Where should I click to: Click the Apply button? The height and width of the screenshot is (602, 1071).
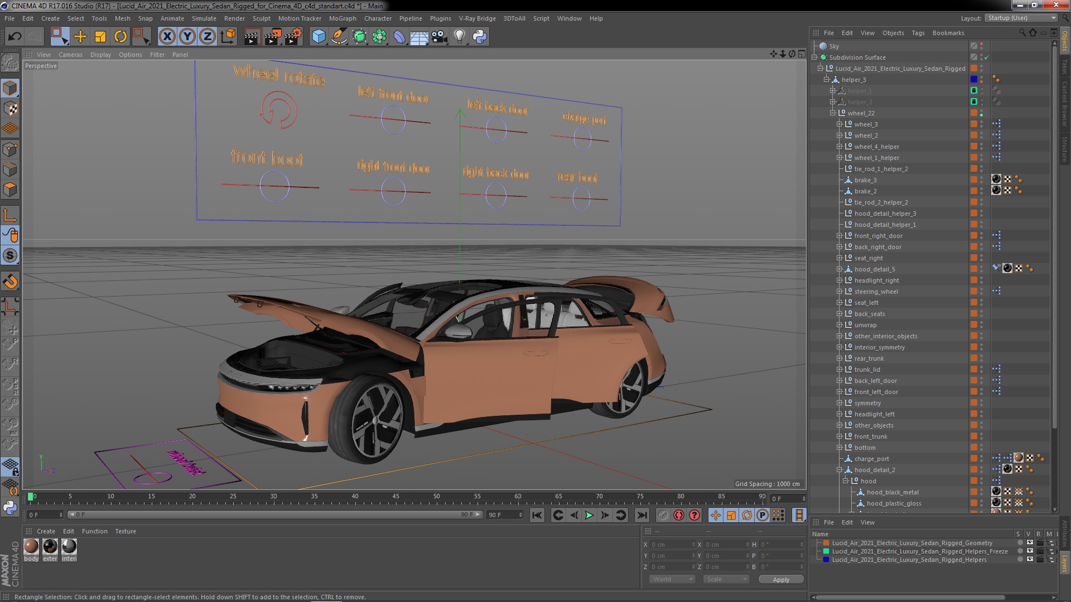click(x=781, y=580)
